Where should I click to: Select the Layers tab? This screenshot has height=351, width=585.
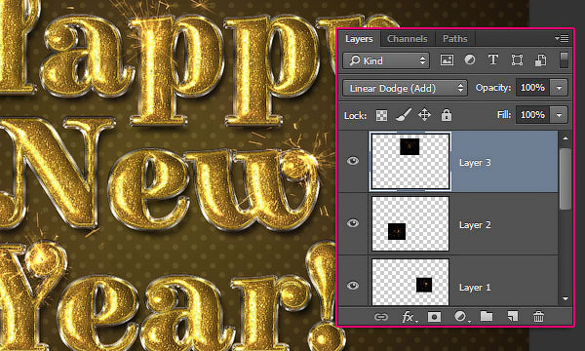point(359,39)
